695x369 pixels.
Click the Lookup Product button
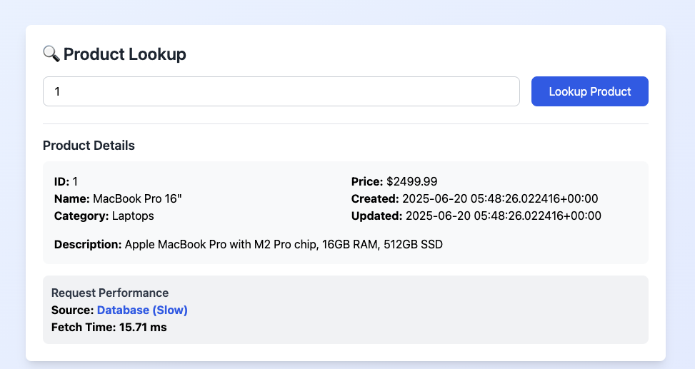coord(589,91)
